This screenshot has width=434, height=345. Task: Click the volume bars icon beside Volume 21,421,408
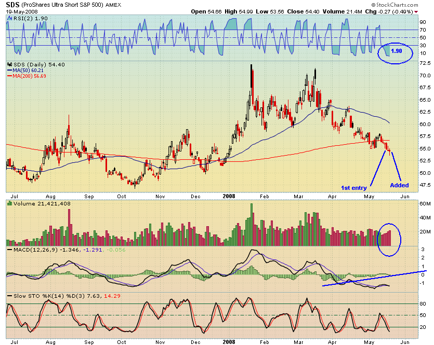10,203
